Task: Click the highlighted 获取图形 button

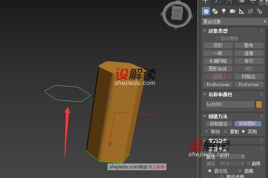Action: coord(248,124)
